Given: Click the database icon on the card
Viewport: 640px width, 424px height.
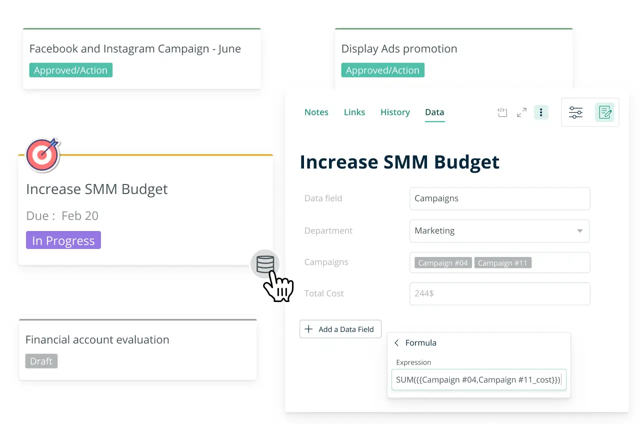Looking at the screenshot, I should pos(265,264).
